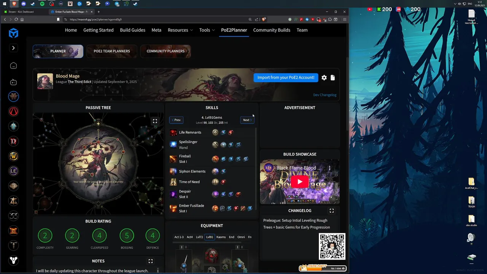Select the Lvl72 equipment tab
Viewport: 487px width, 274px height.
click(x=199, y=237)
